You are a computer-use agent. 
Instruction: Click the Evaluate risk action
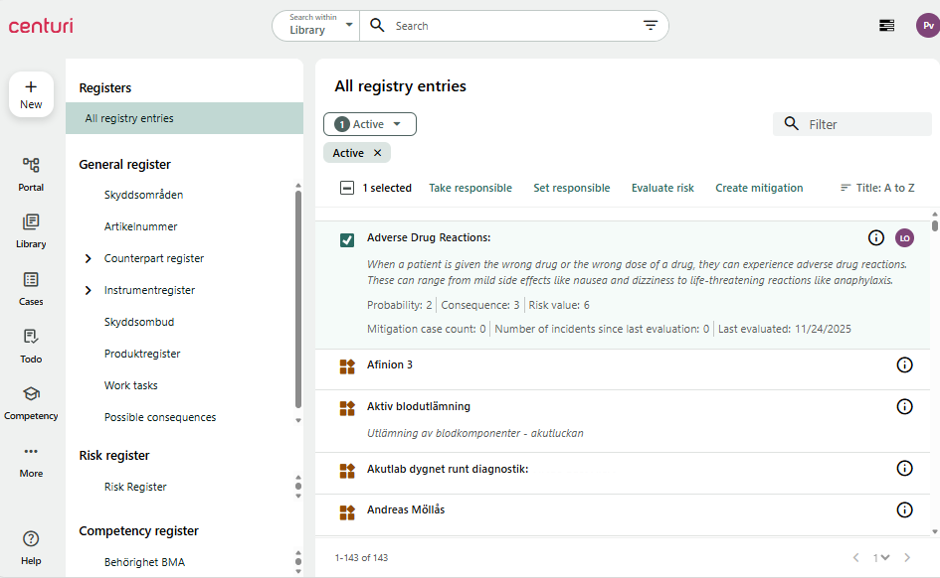tap(662, 188)
